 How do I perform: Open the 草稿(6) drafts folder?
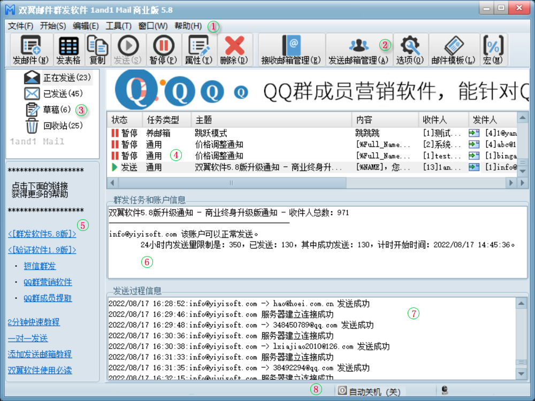click(48, 110)
